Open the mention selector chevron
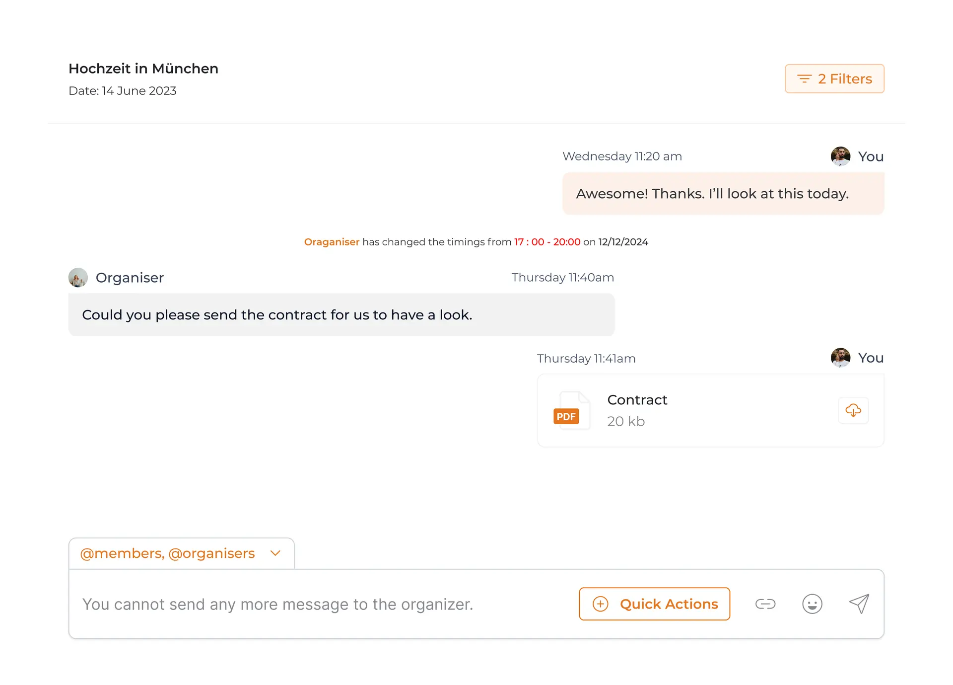Image resolution: width=953 pixels, height=685 pixels. pos(276,553)
